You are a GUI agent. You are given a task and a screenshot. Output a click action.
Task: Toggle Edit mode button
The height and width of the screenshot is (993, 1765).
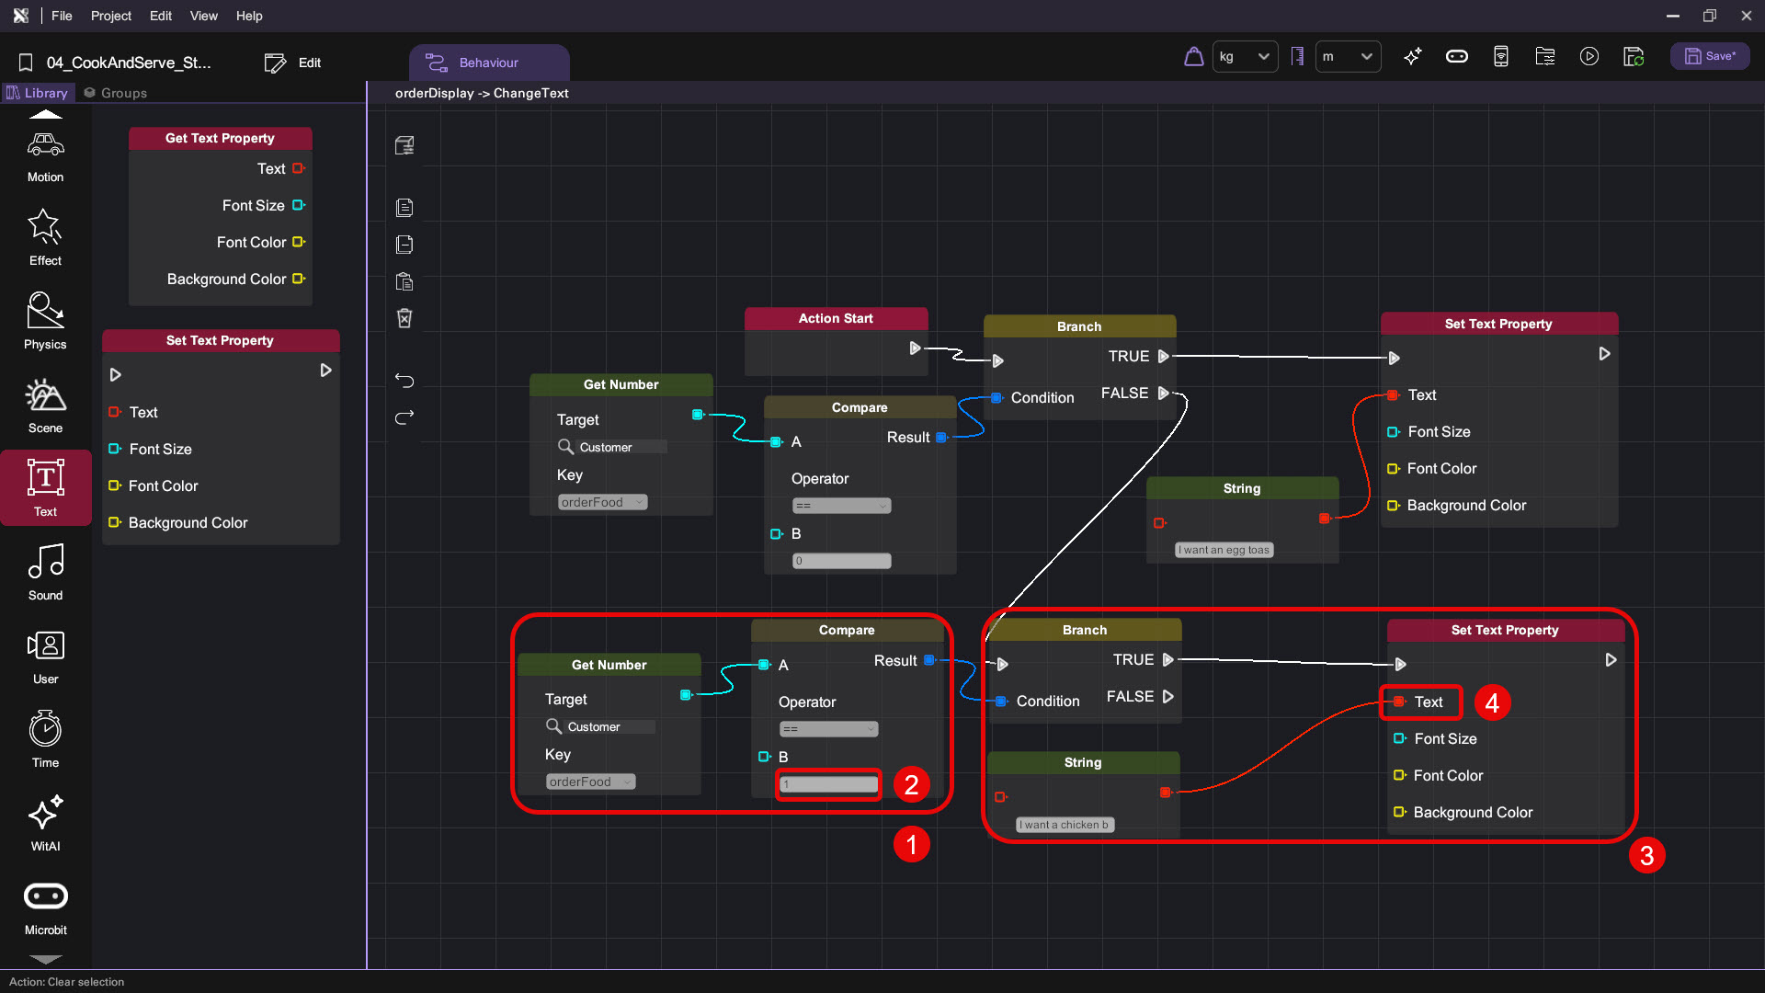pos(293,63)
